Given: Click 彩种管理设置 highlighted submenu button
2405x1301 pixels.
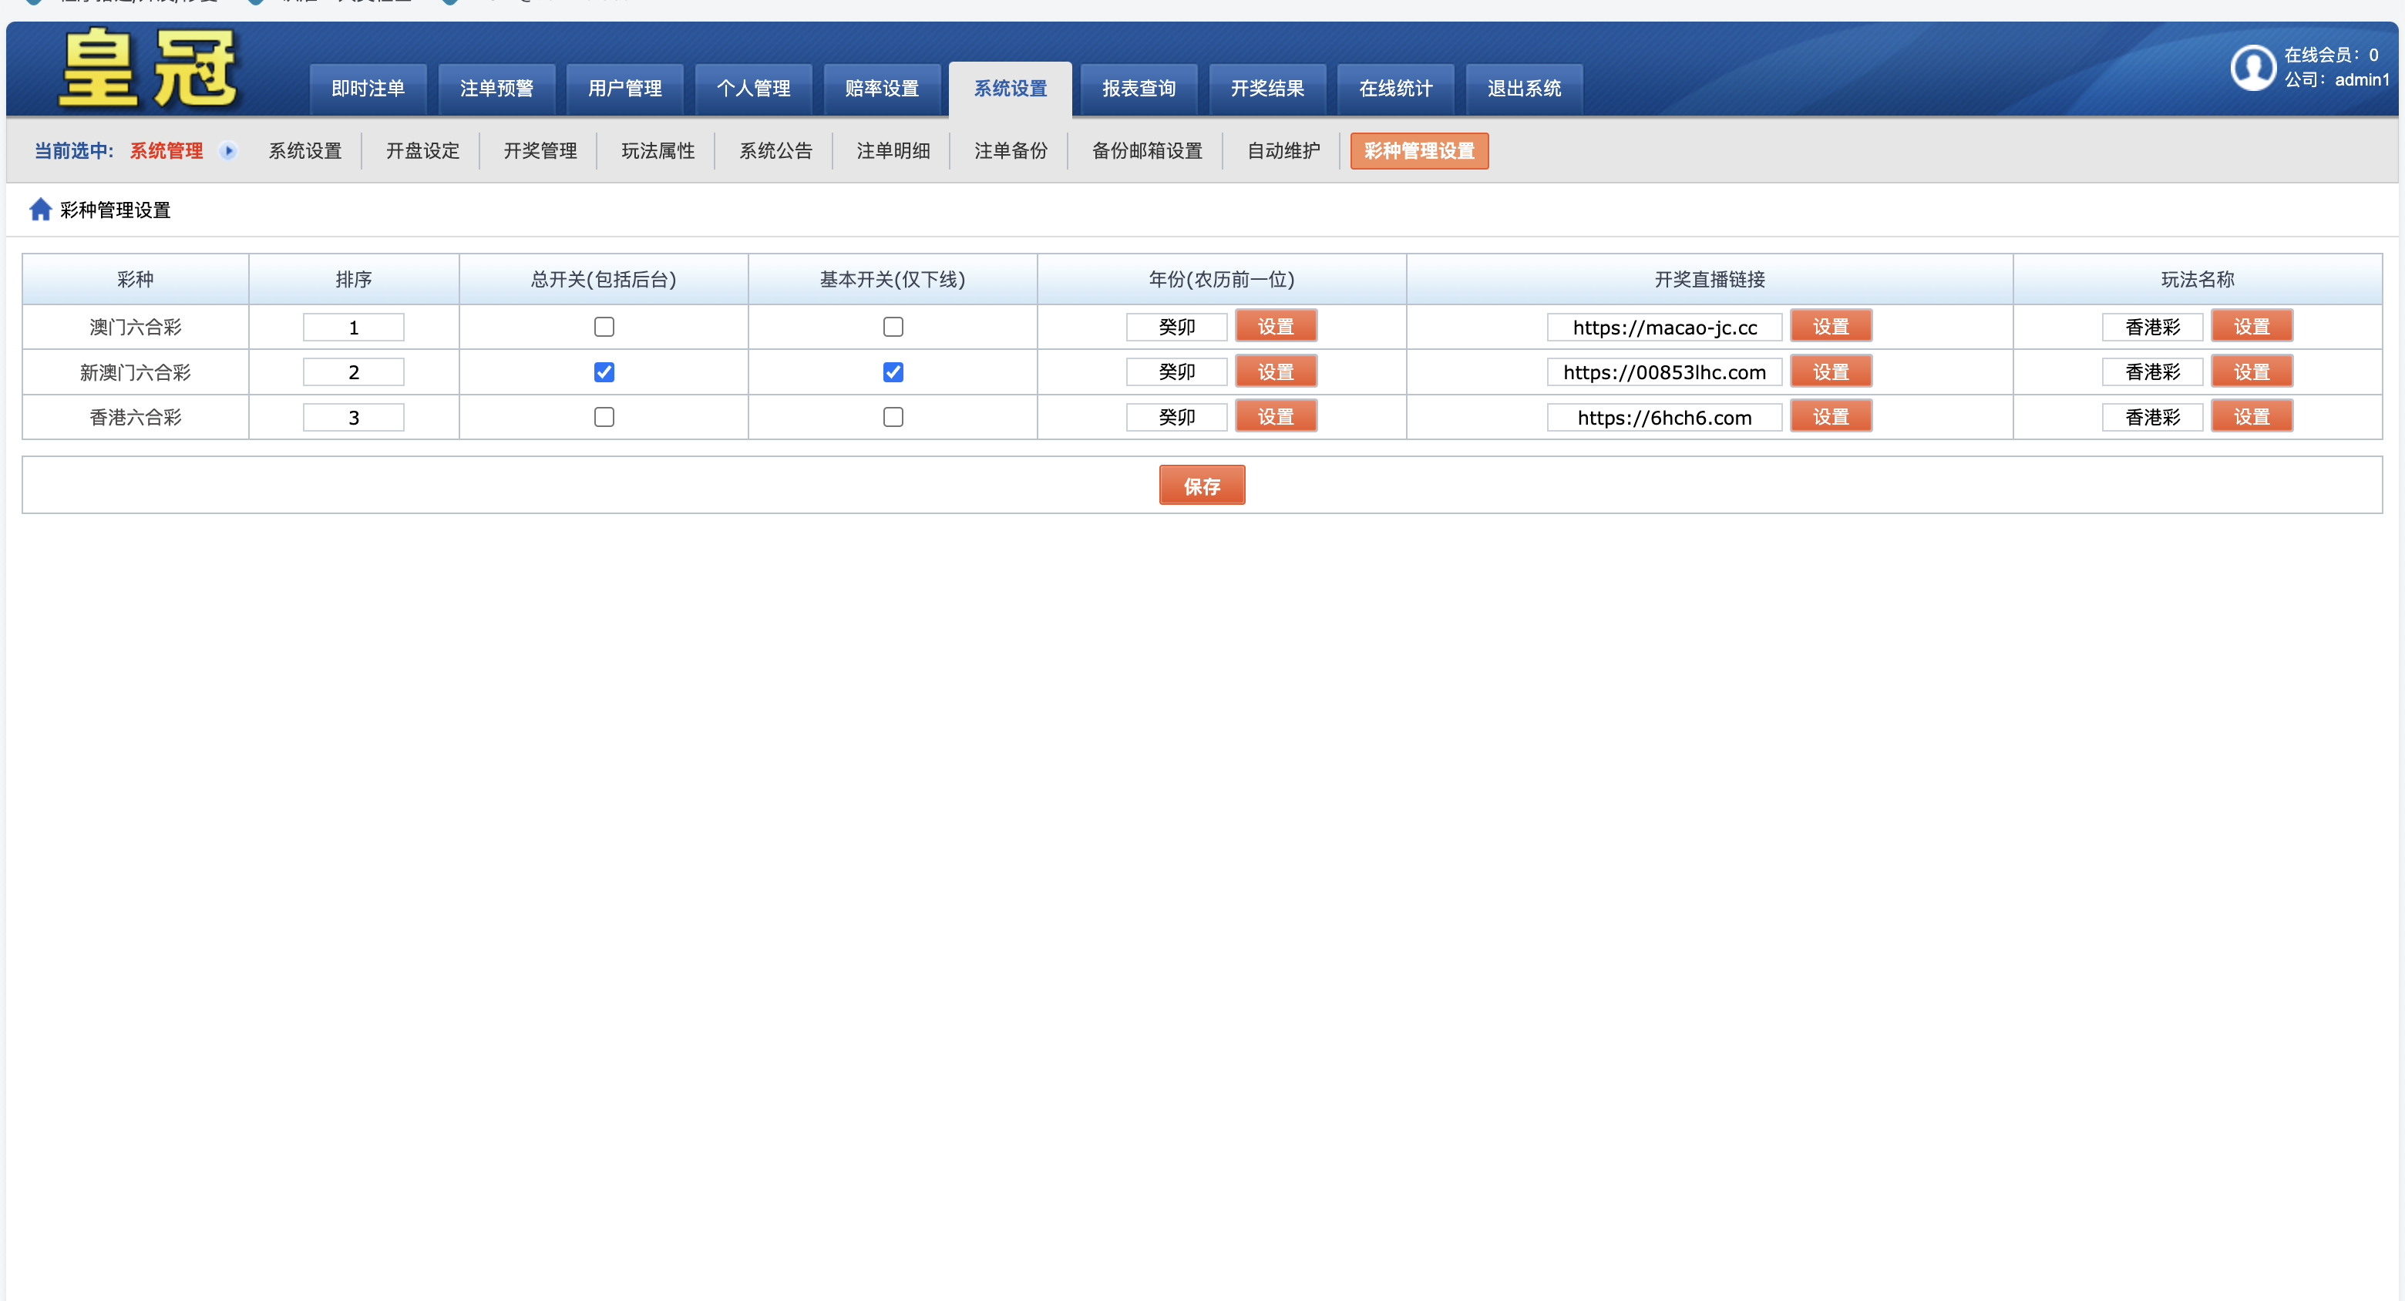Looking at the screenshot, I should coord(1418,150).
